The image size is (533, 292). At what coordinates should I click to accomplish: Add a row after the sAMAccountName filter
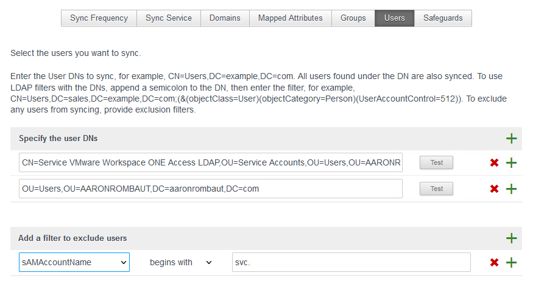click(x=511, y=263)
